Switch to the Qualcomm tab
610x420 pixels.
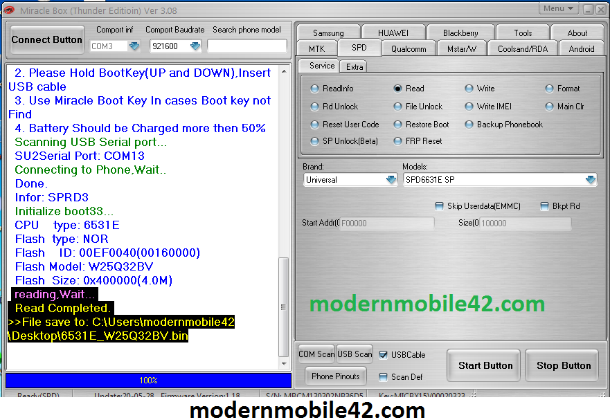(409, 49)
